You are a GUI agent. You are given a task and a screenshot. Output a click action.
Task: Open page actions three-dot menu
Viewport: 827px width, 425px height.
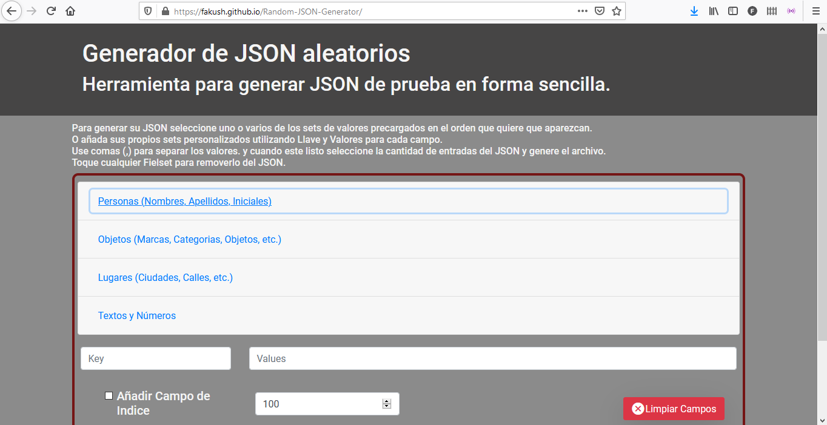tap(582, 11)
